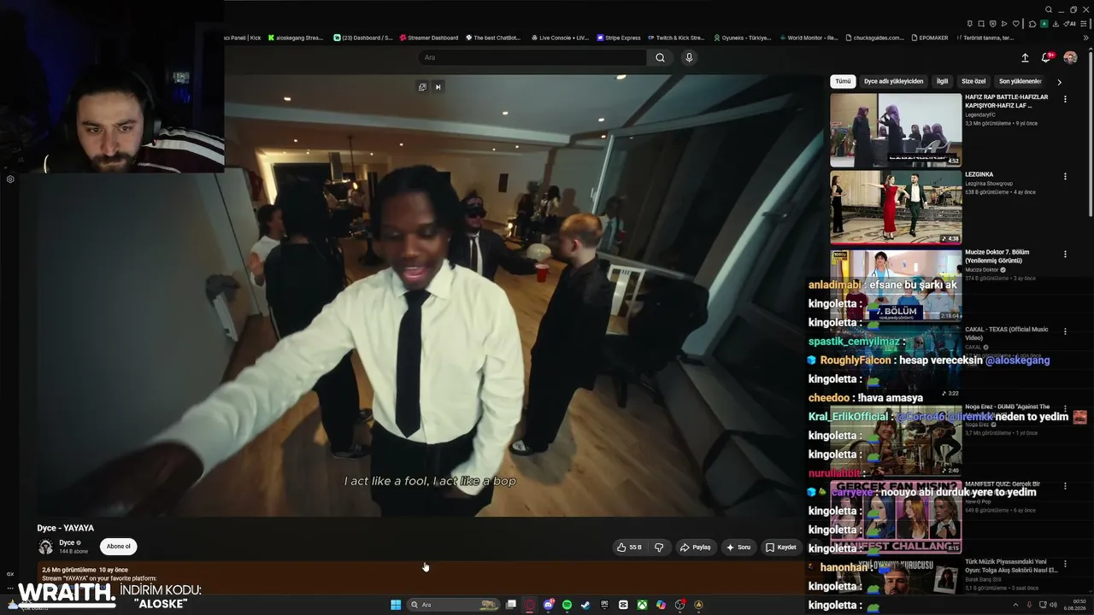Click the YouTube search magnifier button
Screen dimensions: 1094x615
(x=660, y=57)
